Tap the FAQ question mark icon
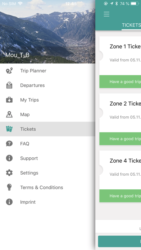The image size is (141, 250). click(x=9, y=143)
